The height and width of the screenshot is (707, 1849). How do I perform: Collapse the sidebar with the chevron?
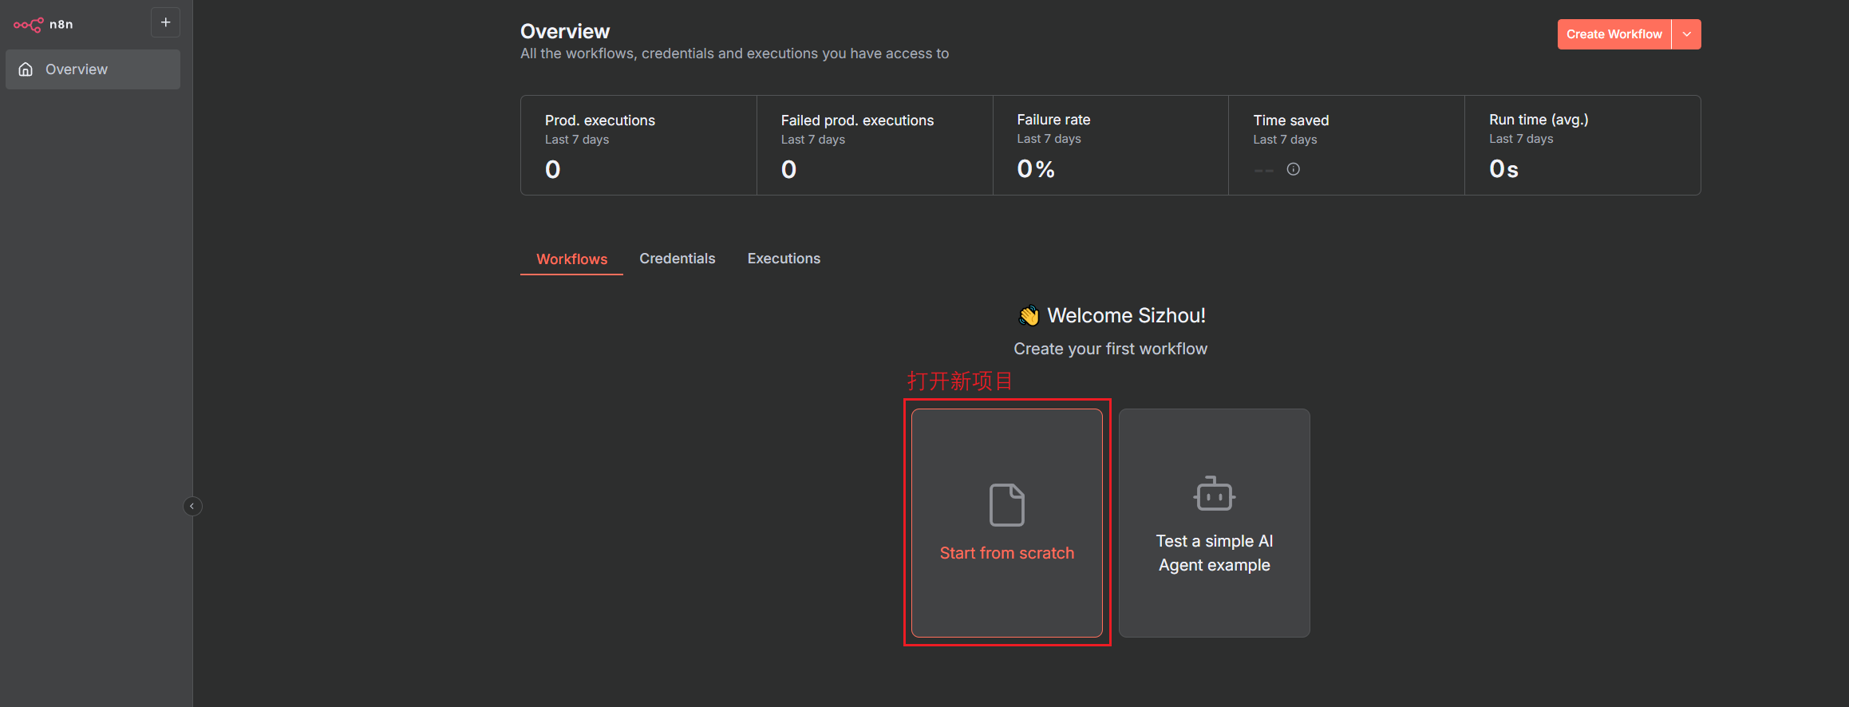point(192,506)
